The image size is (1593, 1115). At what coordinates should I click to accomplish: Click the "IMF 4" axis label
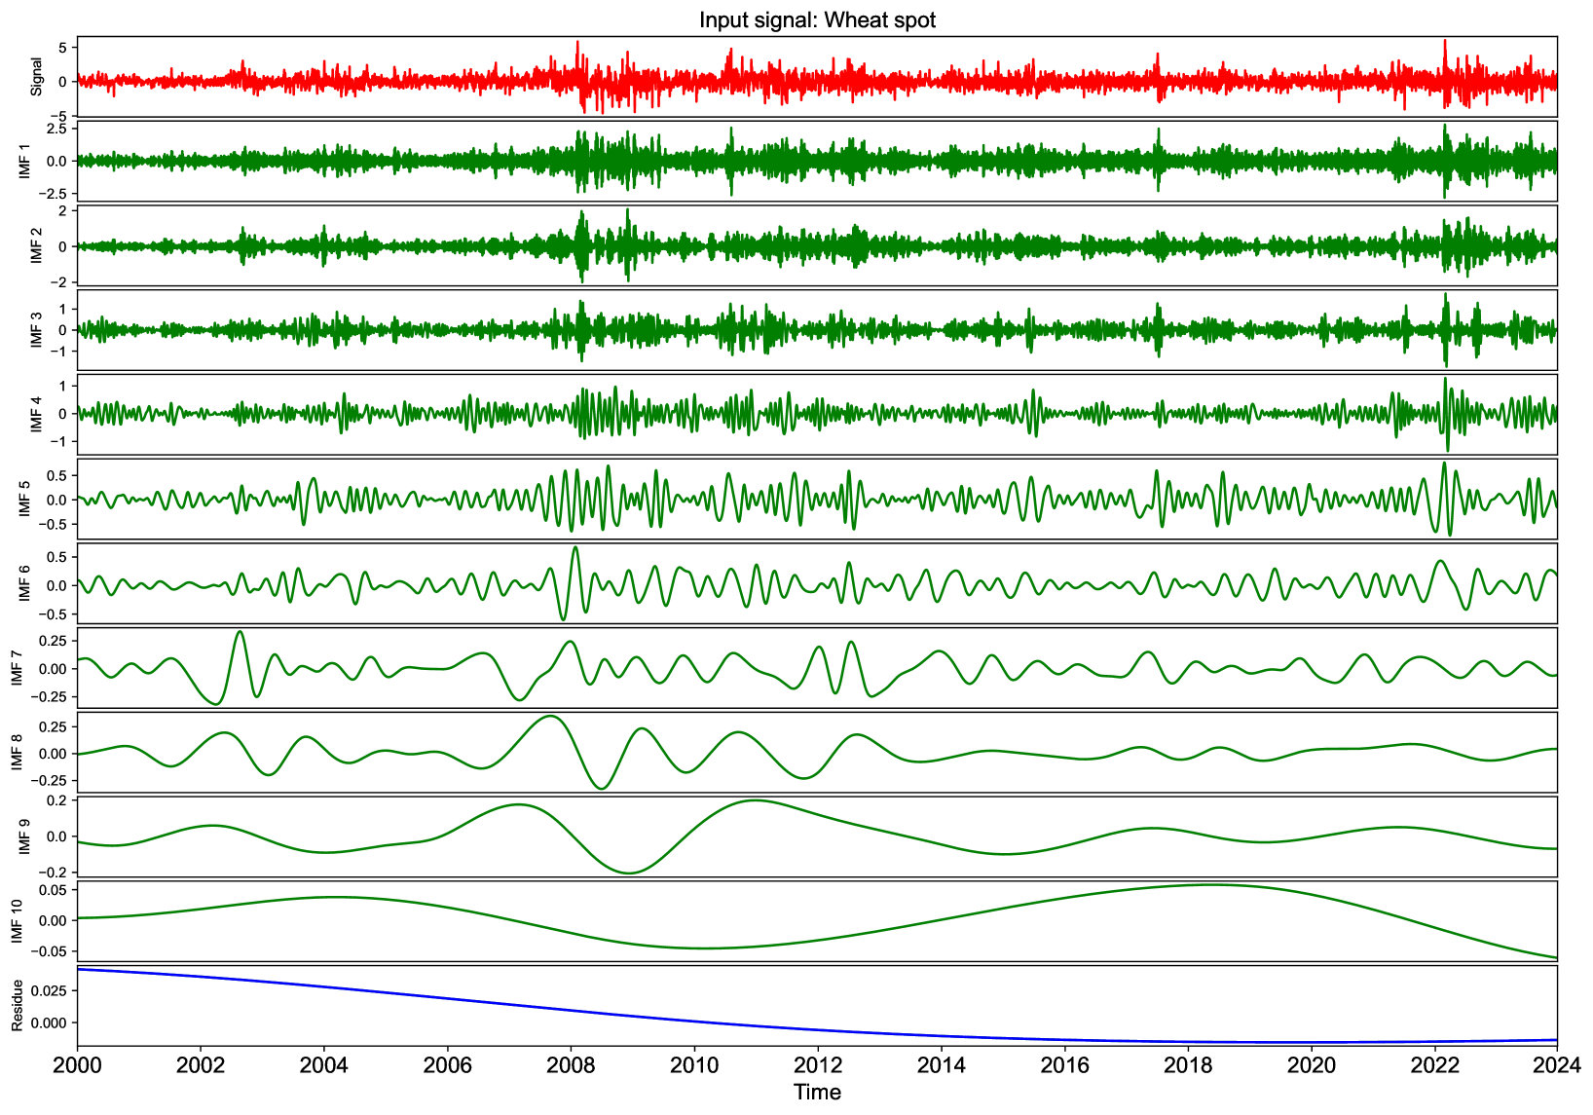click(37, 415)
